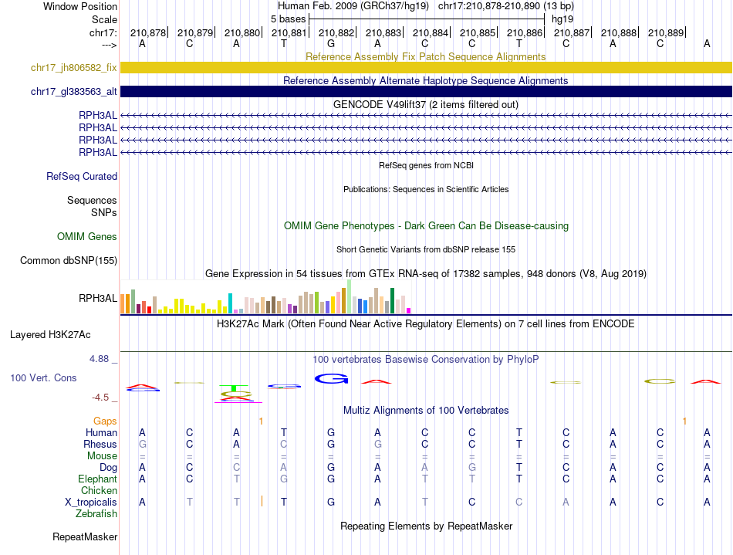The width and height of the screenshot is (733, 555).
Task: Click the RefSeq Curated track label
Action: tap(82, 176)
